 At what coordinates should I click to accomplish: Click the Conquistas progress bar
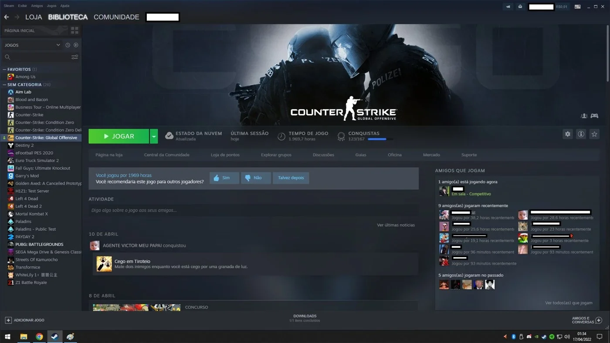click(x=380, y=139)
